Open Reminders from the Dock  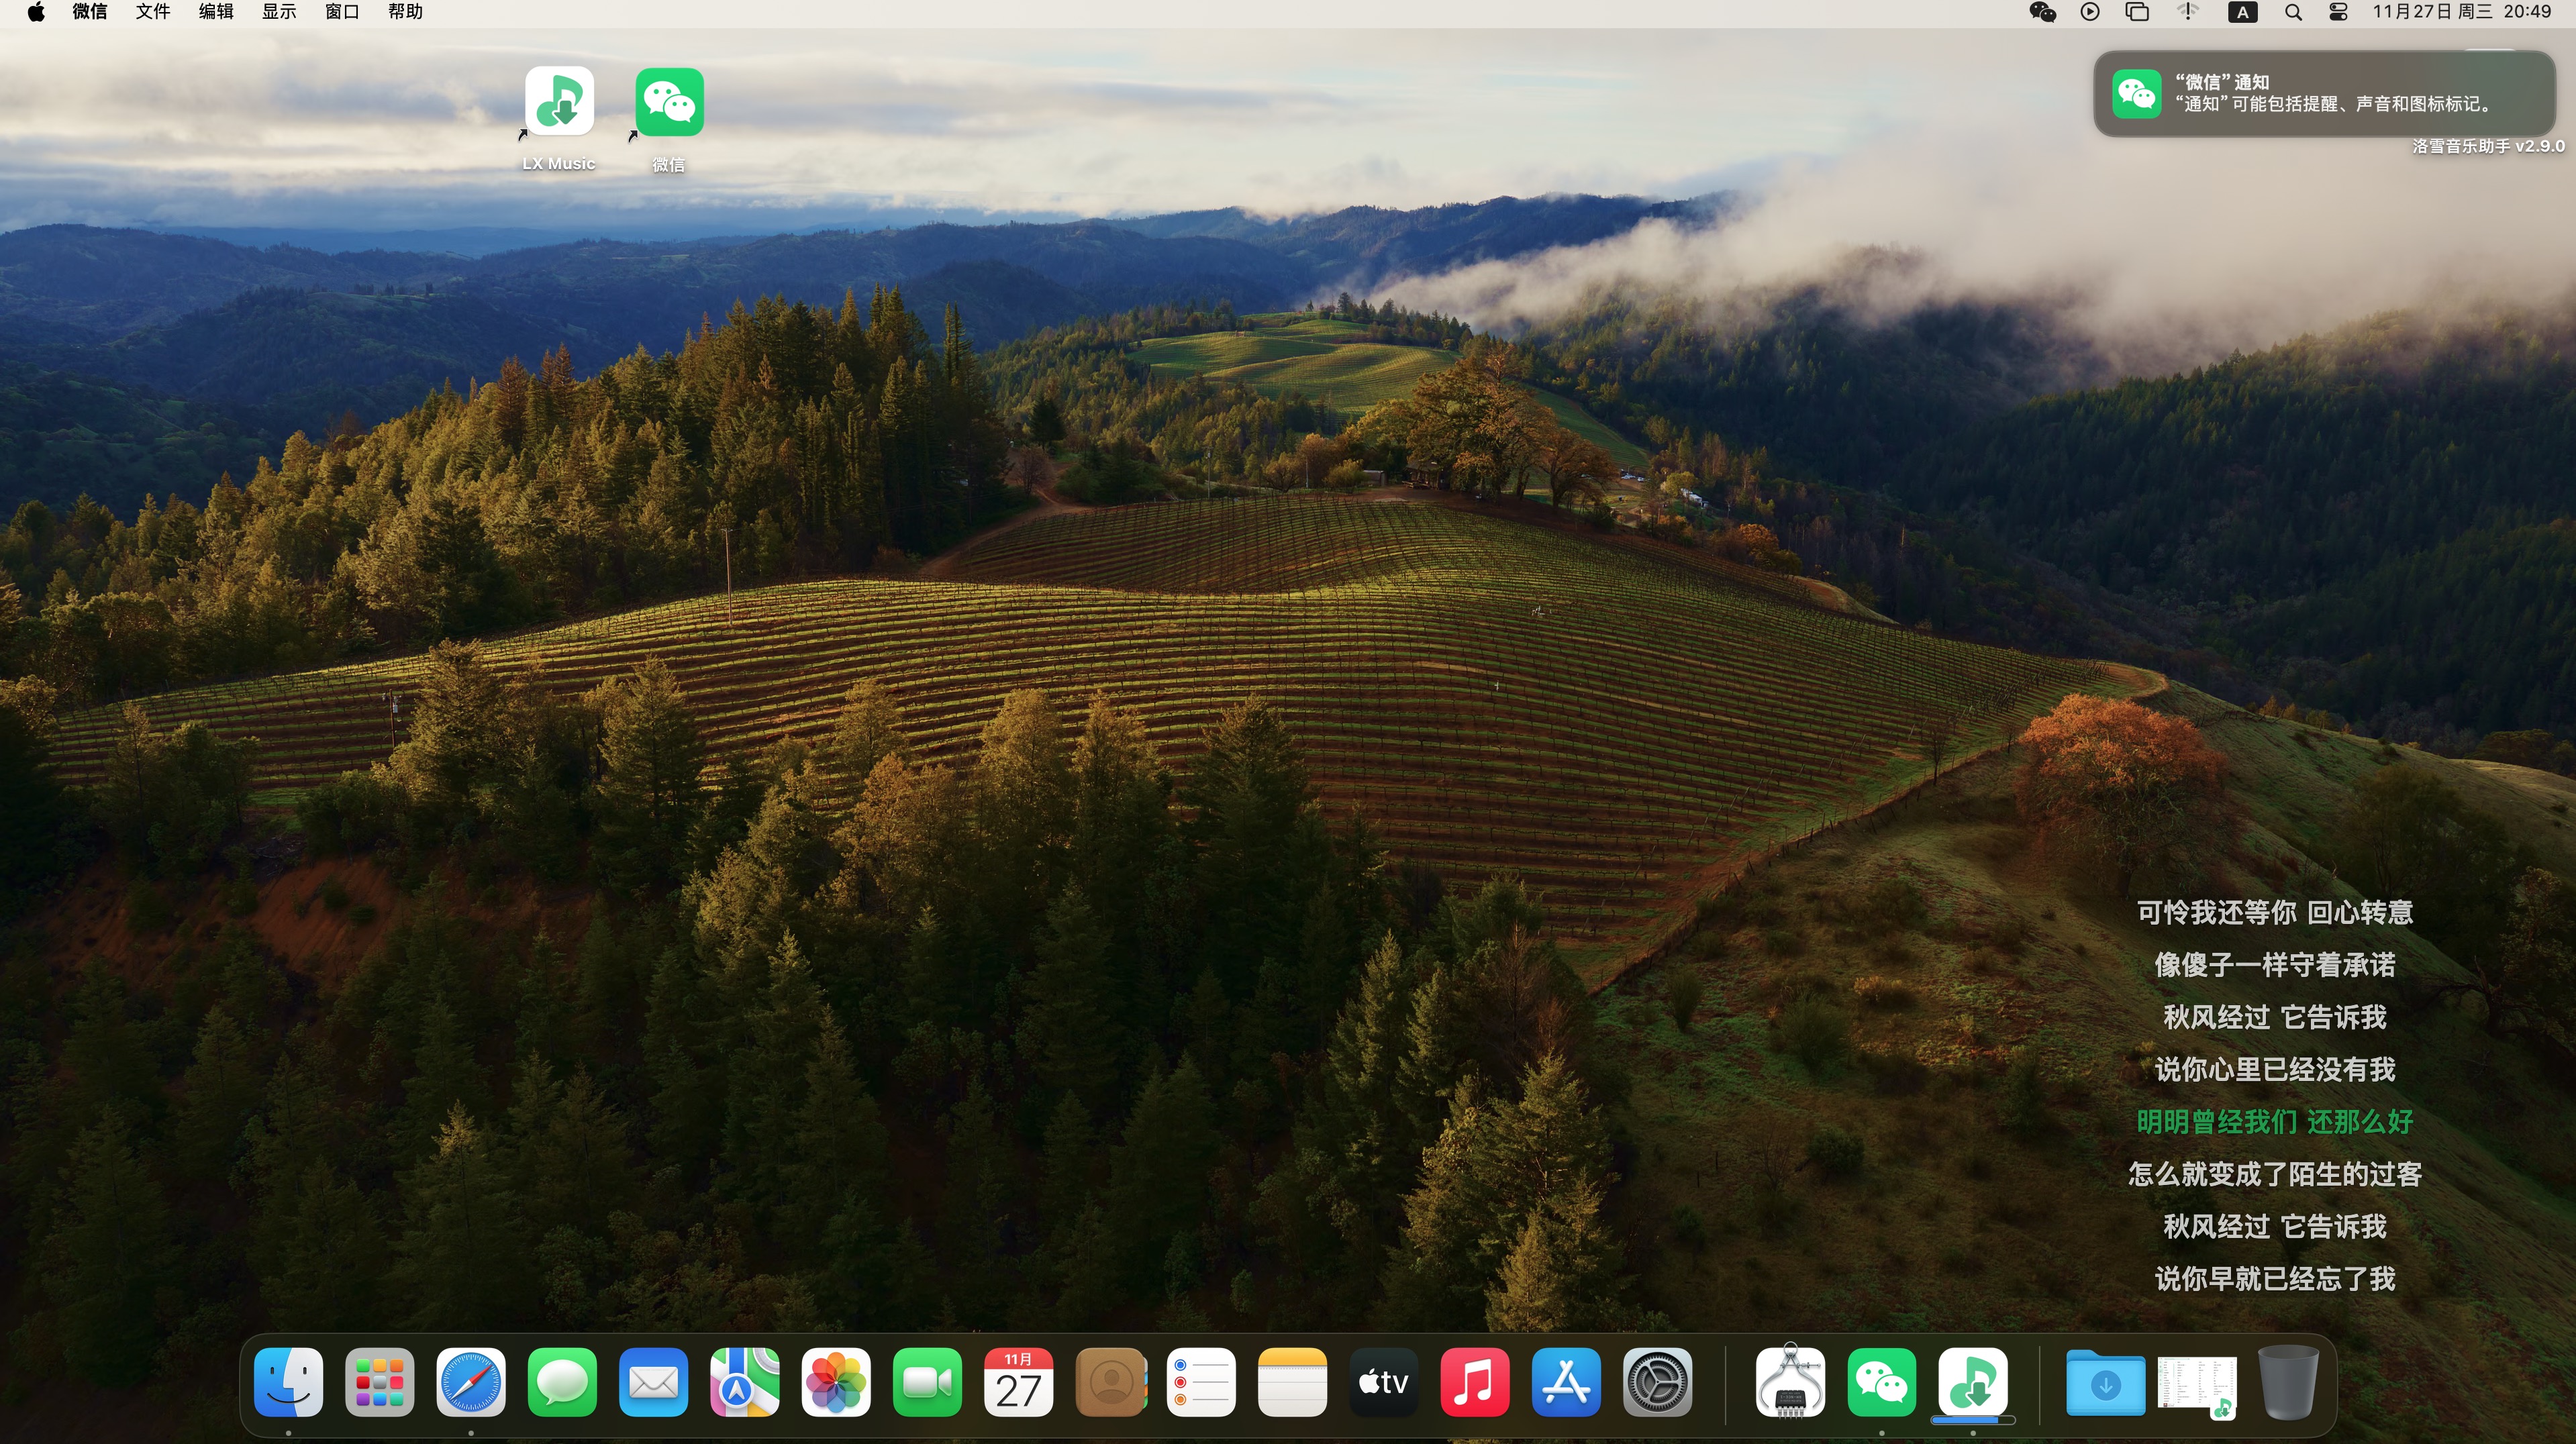tap(1201, 1383)
